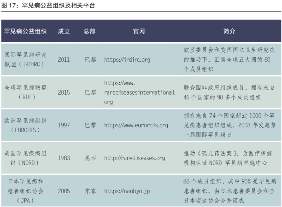Image resolution: width=282 pixels, height=207 pixels.
Task: Open the eurordis.org link
Action: [136, 125]
